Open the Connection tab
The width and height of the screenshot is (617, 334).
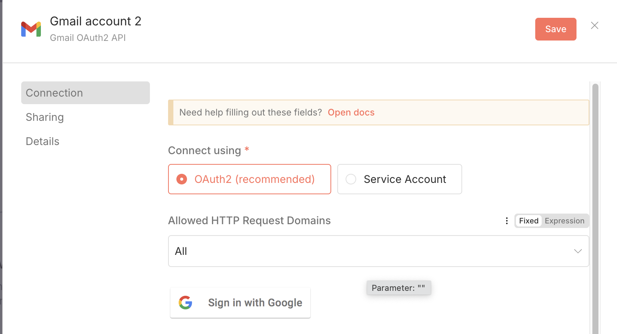[x=85, y=93]
